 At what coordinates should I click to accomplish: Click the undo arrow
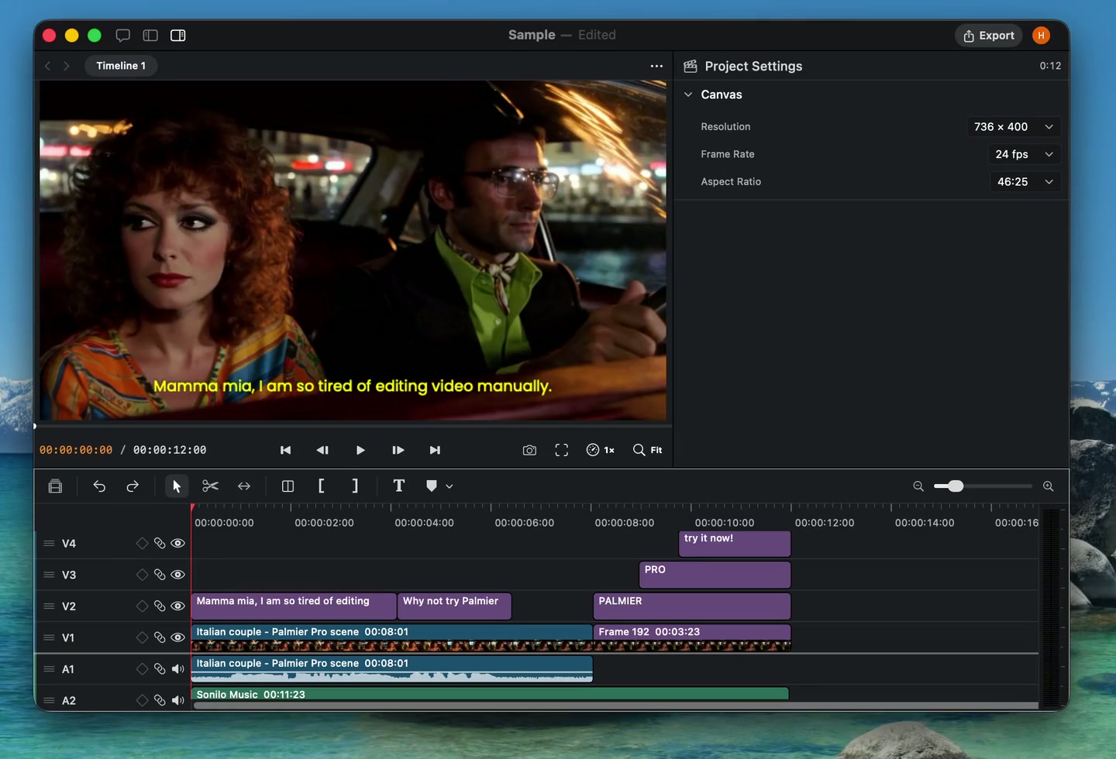(99, 486)
